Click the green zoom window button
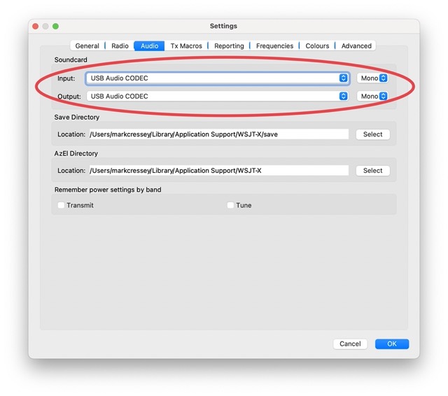The height and width of the screenshot is (396, 448). click(56, 27)
